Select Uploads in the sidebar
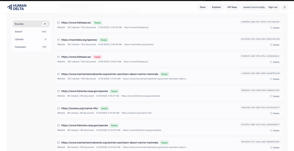Viewport: 294px width, 151px height. point(31,39)
